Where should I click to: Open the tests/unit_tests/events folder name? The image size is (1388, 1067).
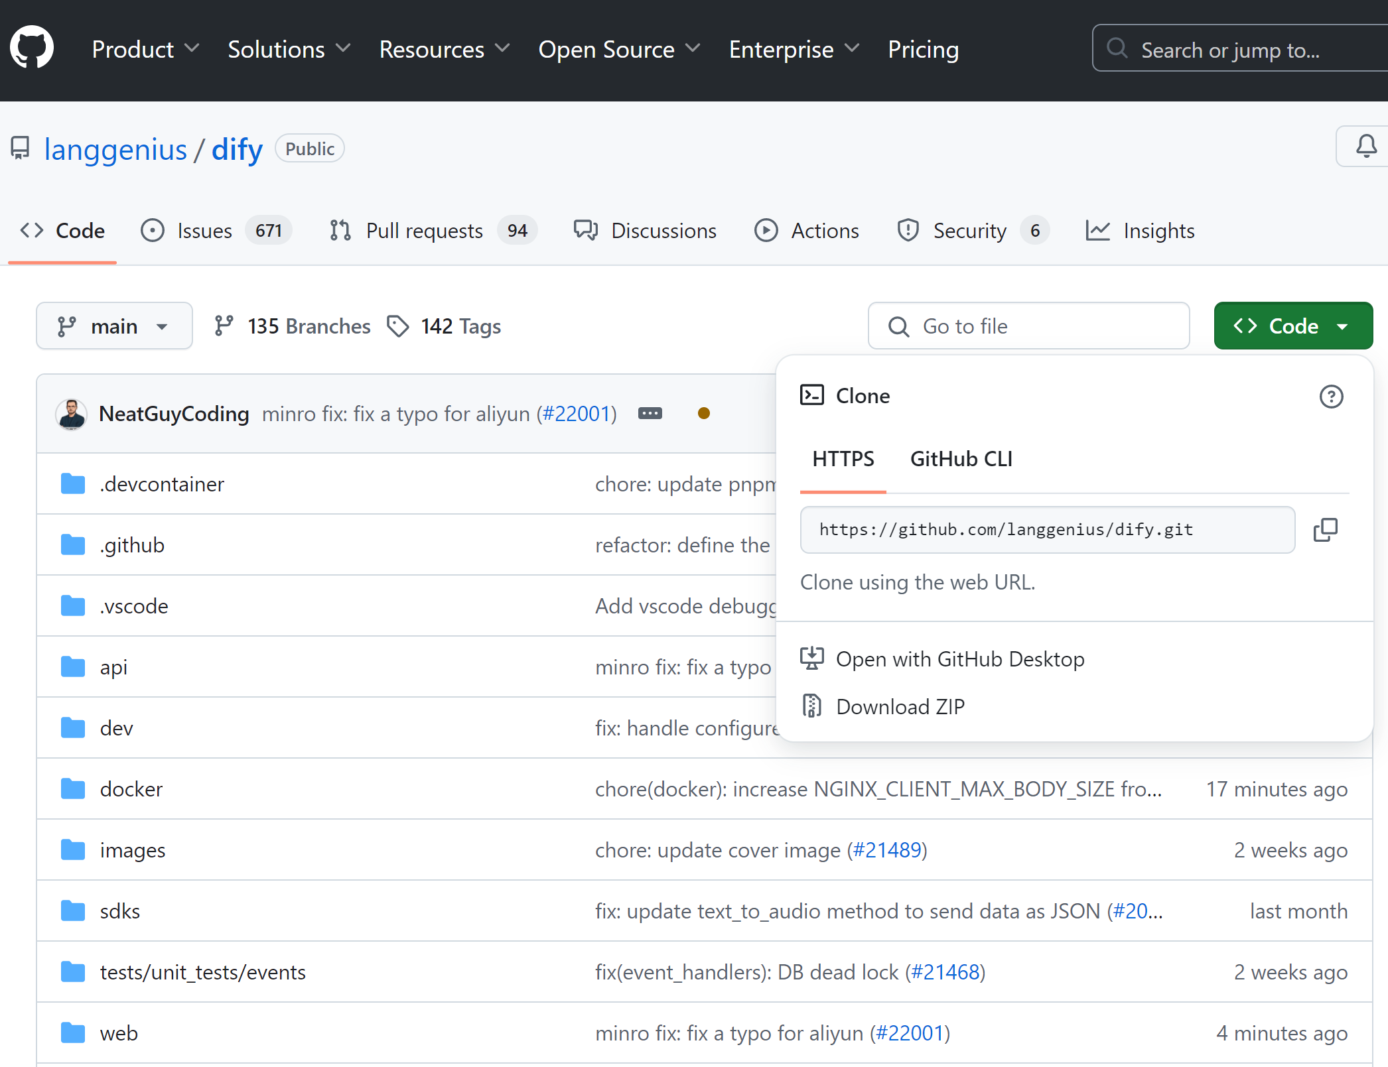click(x=202, y=972)
